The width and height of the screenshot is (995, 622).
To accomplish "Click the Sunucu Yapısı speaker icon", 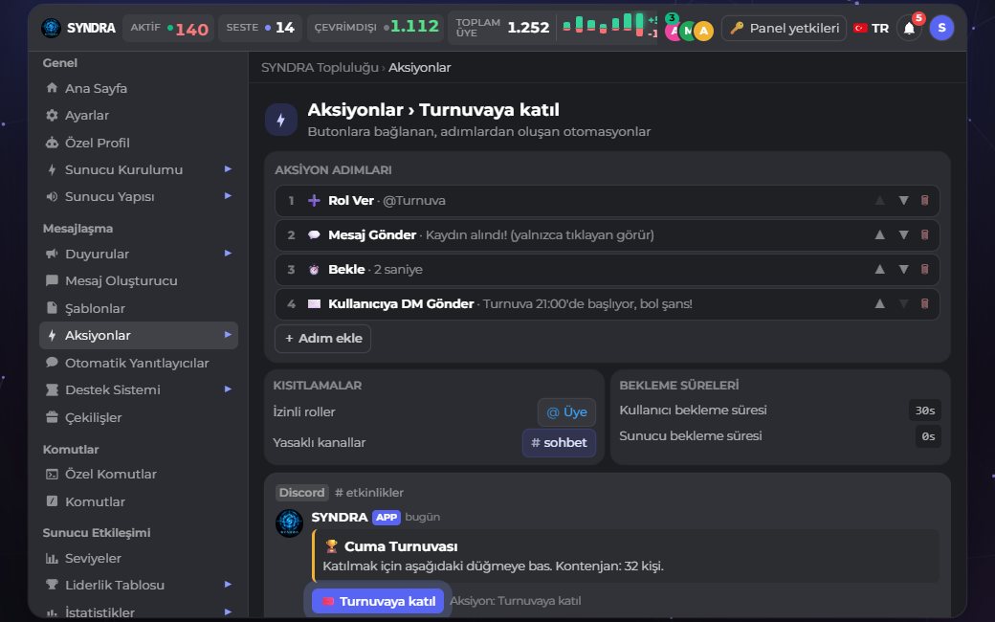I will pyautogui.click(x=52, y=196).
